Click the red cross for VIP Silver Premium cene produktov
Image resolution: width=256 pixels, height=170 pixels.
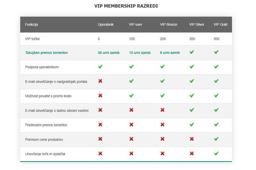[192, 139]
